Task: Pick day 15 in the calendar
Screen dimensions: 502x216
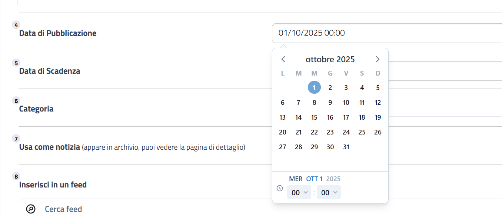Action: point(314,117)
